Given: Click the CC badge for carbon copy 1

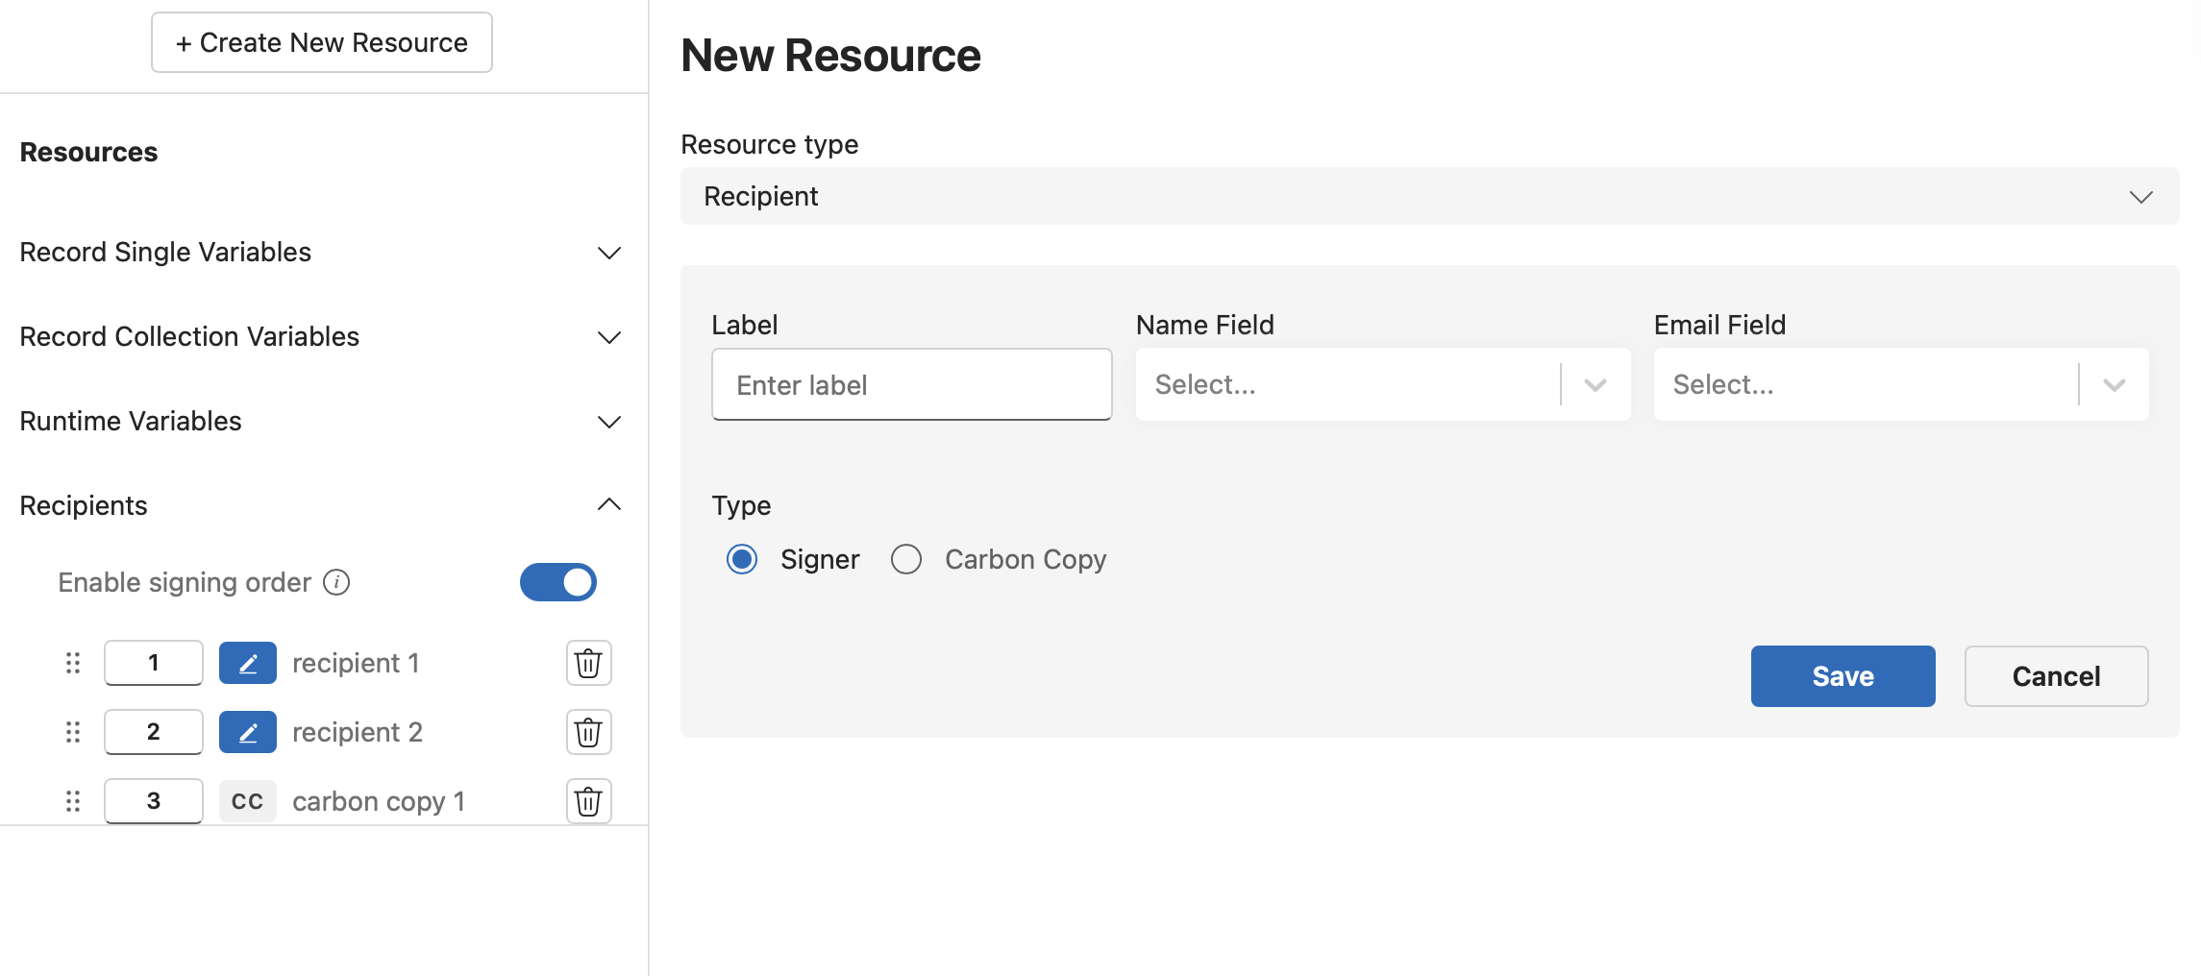Looking at the screenshot, I should (x=248, y=801).
